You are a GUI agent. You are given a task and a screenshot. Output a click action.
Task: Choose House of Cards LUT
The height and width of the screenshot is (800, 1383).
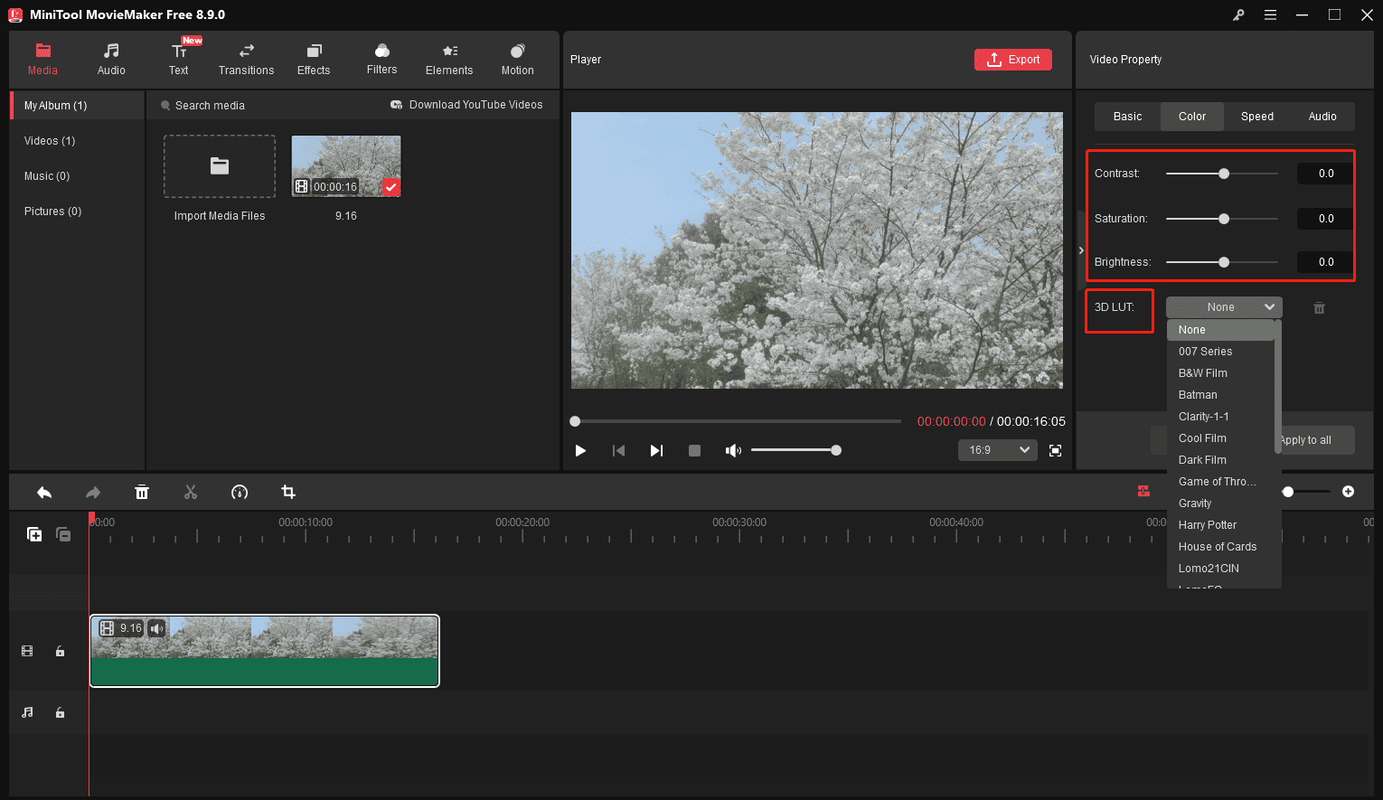click(1220, 547)
